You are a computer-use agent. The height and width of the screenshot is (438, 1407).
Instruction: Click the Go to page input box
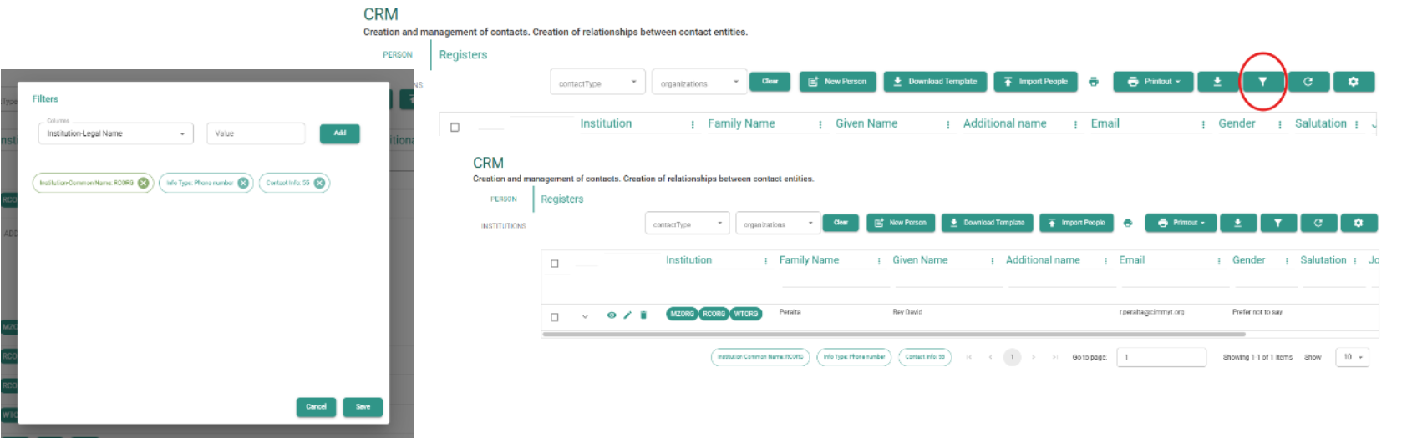pos(1161,357)
